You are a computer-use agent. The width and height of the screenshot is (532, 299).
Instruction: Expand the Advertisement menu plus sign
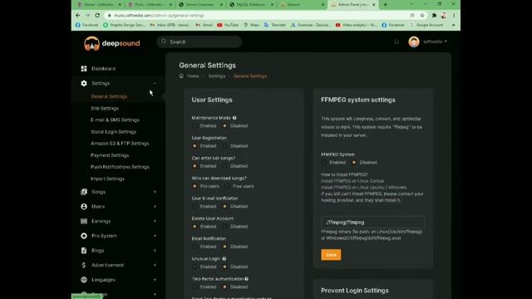[155, 265]
